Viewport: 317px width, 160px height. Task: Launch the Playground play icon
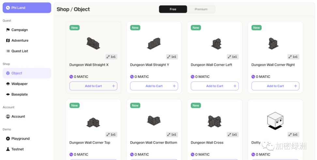8,138
